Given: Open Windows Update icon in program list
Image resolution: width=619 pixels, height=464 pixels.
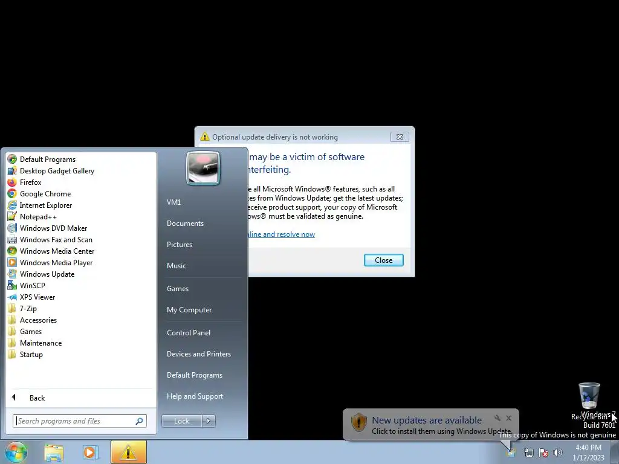Looking at the screenshot, I should tap(12, 274).
